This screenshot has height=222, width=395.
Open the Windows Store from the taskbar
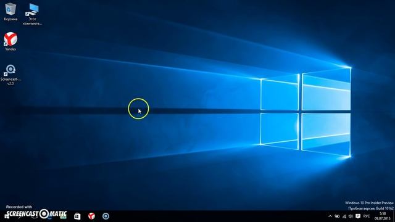tap(77, 216)
